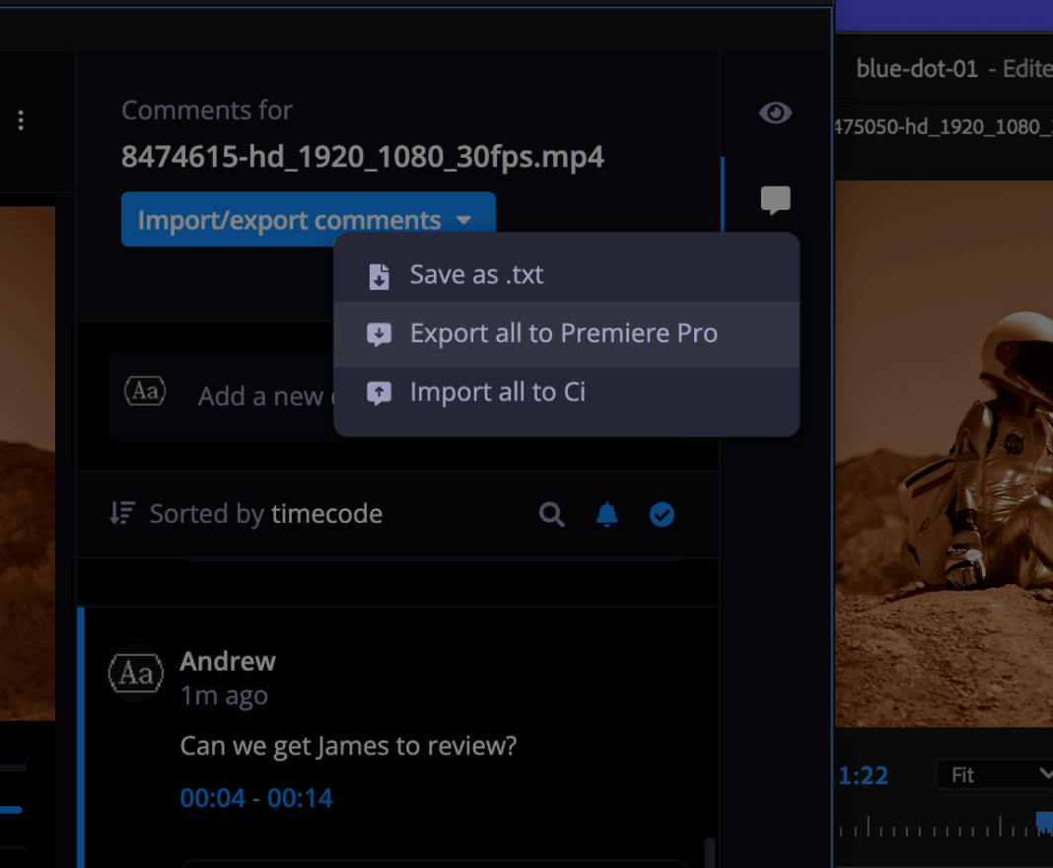The width and height of the screenshot is (1053, 868).
Task: Select Export all to Premiere Pro
Action: 566,334
